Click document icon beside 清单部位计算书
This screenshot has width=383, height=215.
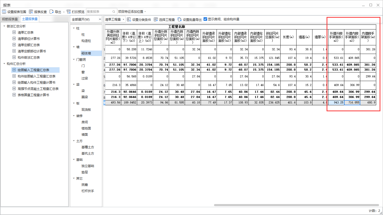pyautogui.click(x=14, y=39)
